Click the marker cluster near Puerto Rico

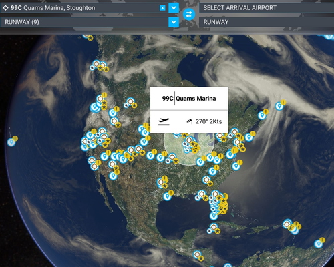tap(292, 226)
